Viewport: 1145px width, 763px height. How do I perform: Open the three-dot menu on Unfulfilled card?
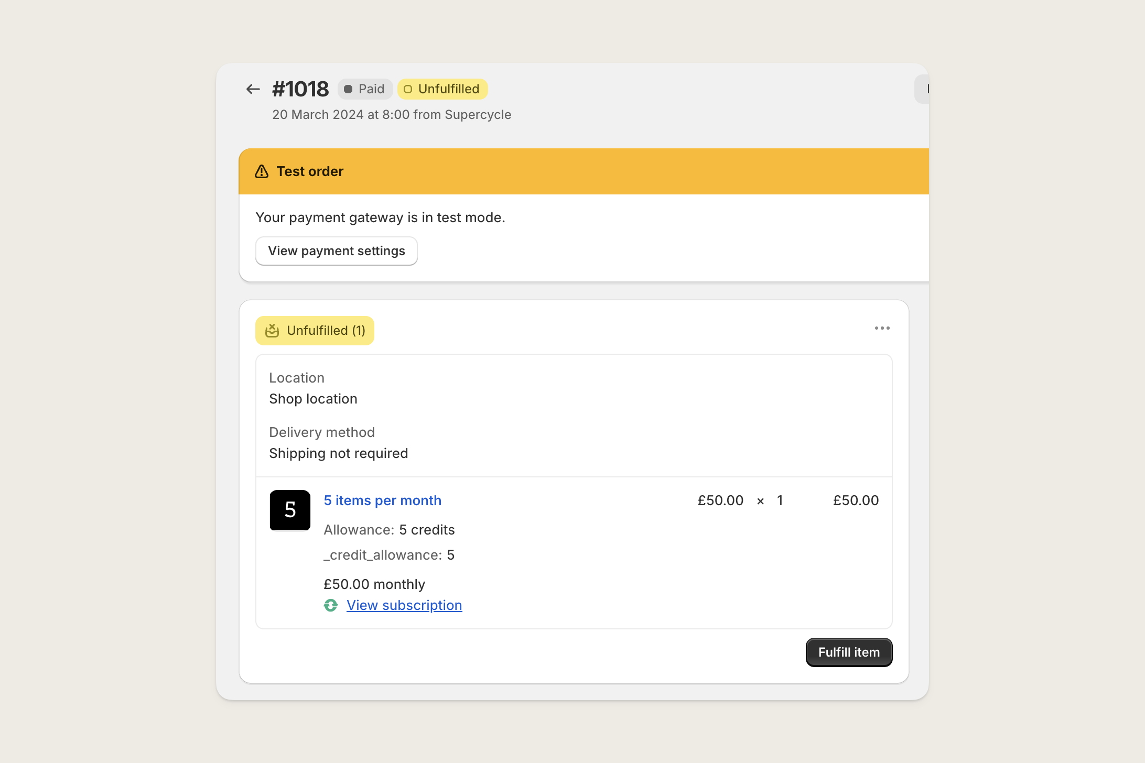pos(882,328)
